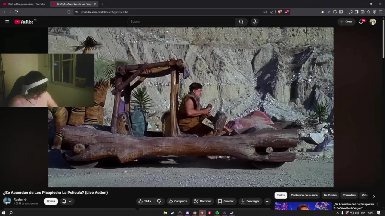Open the Brave Shields icon

pyautogui.click(x=279, y=12)
